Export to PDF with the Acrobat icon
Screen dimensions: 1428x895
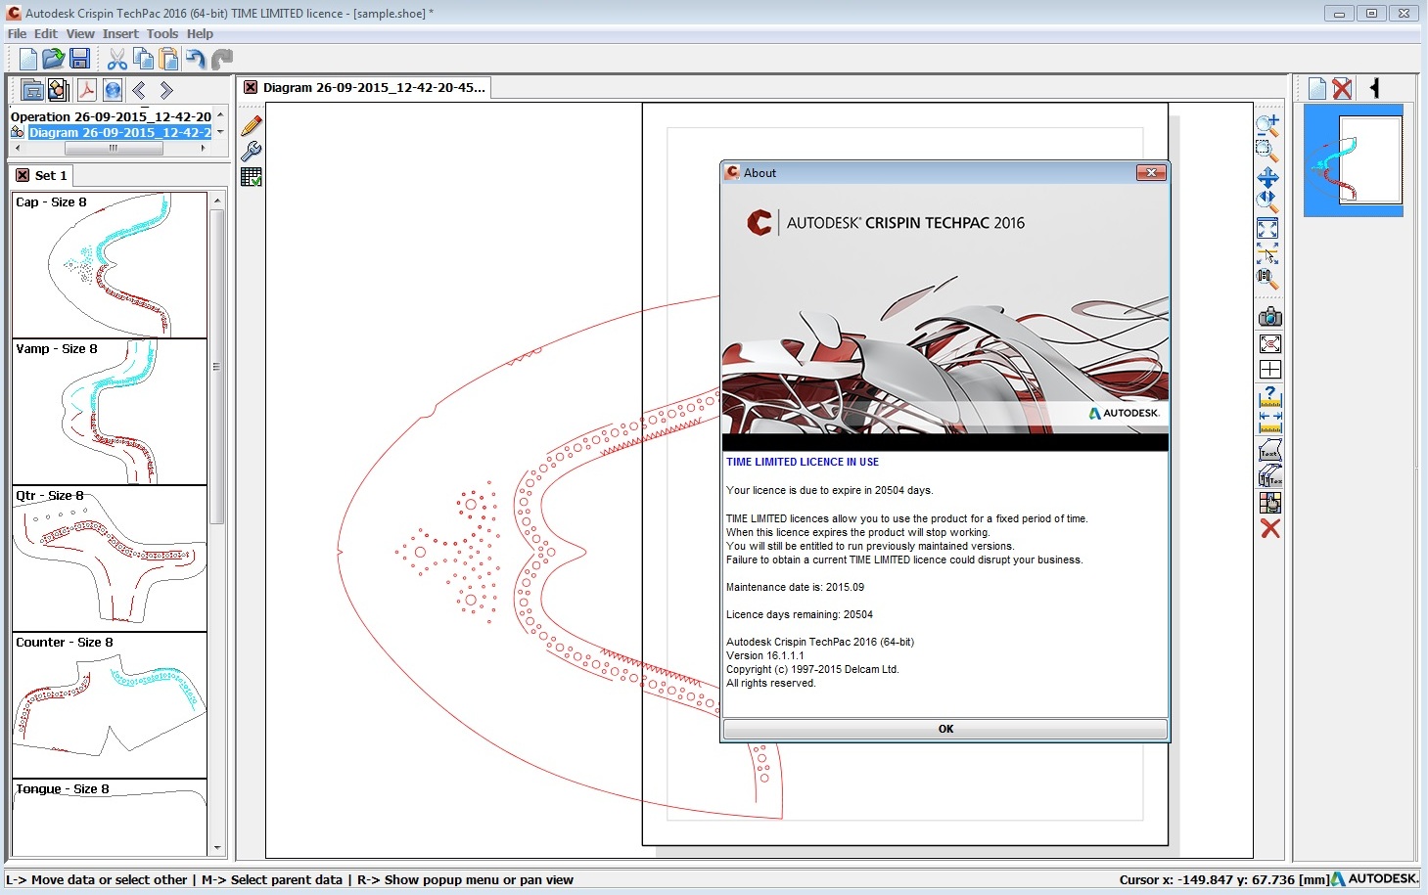click(x=86, y=90)
